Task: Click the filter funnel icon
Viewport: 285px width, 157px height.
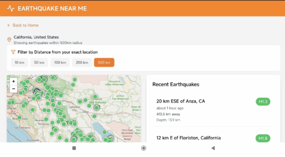Action: pyautogui.click(x=13, y=52)
